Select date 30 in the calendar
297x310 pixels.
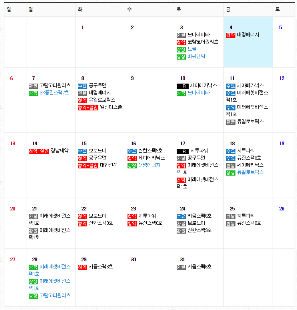coord(134,260)
